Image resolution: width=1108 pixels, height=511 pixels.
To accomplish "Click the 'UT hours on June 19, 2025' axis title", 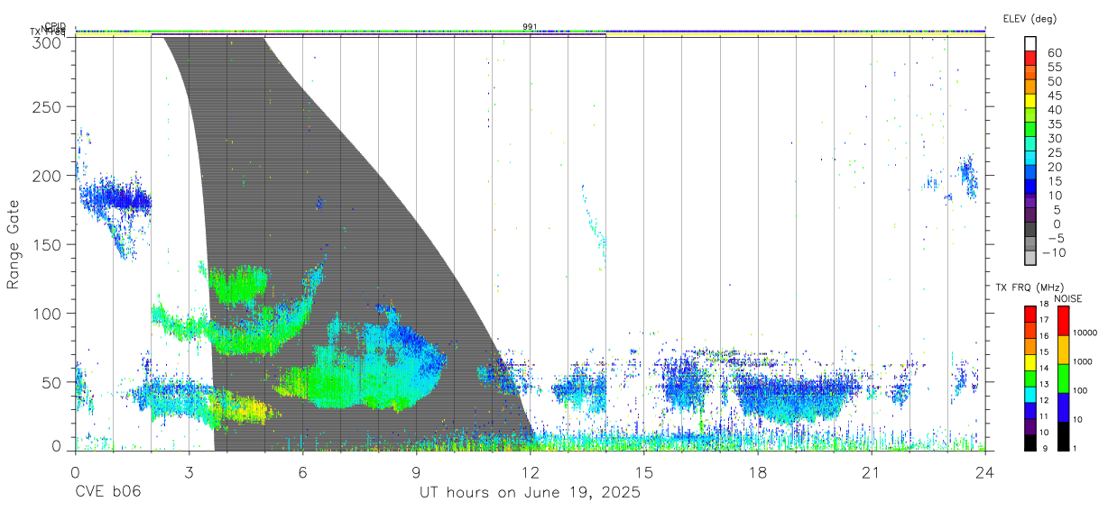I will click(x=530, y=492).
